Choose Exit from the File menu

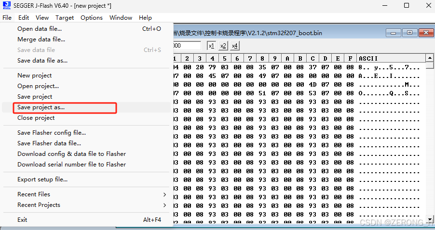click(86, 220)
